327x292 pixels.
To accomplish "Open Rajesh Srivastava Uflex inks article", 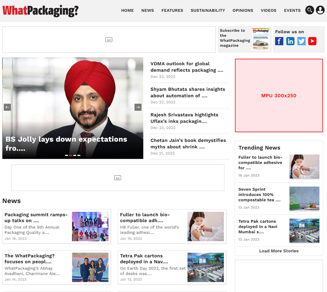I will tap(184, 118).
